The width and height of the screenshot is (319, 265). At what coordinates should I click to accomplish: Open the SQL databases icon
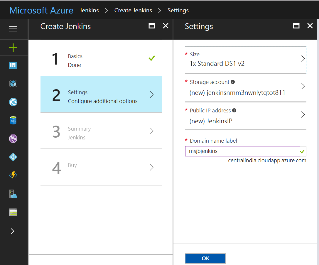(x=13, y=120)
